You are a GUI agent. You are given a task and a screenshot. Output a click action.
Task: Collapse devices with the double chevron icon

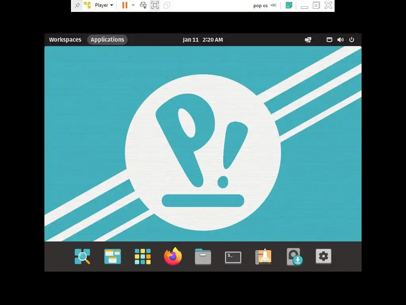274,5
